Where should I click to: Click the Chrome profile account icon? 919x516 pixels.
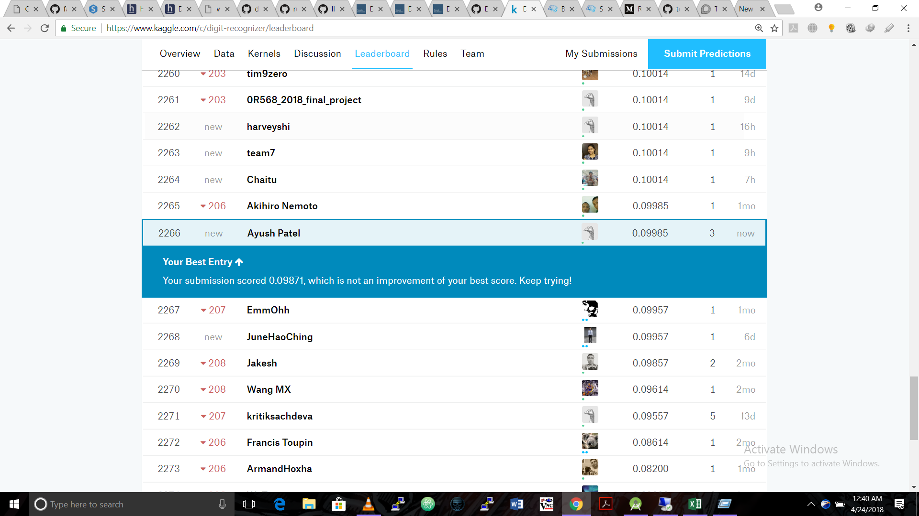(x=818, y=8)
